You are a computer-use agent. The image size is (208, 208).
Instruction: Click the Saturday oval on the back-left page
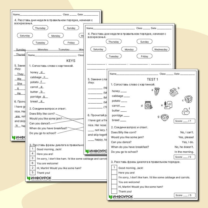point(25,35)
